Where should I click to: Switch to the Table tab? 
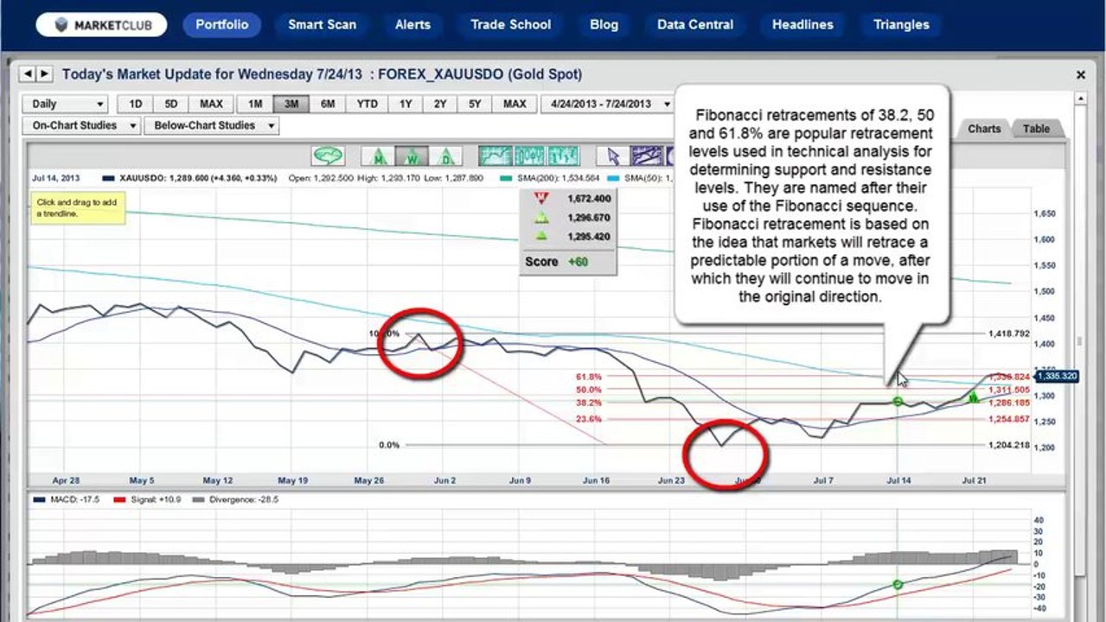click(1036, 129)
